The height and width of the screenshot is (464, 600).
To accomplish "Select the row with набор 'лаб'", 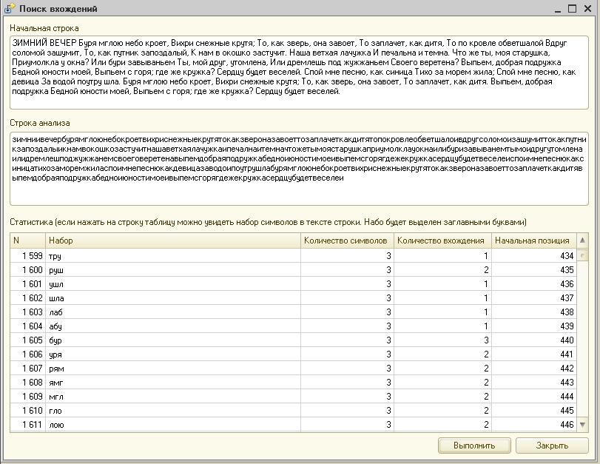I will tap(293, 312).
